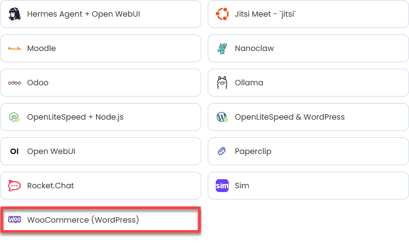The image size is (409, 243).
Task: Select the Hermes Agent + Open WebUI card
Action: pos(101,14)
